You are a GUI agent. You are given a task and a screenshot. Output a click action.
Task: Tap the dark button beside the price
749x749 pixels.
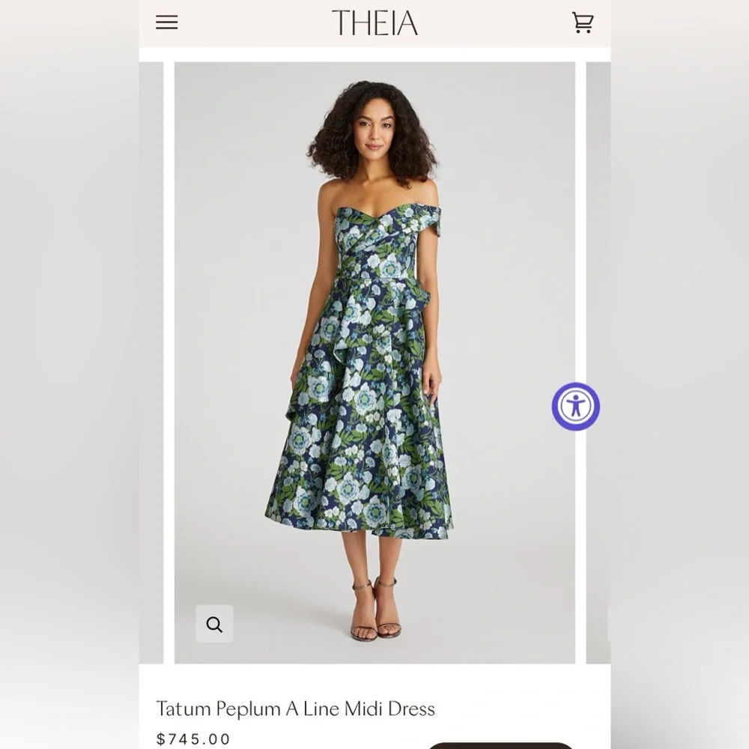pos(500,746)
